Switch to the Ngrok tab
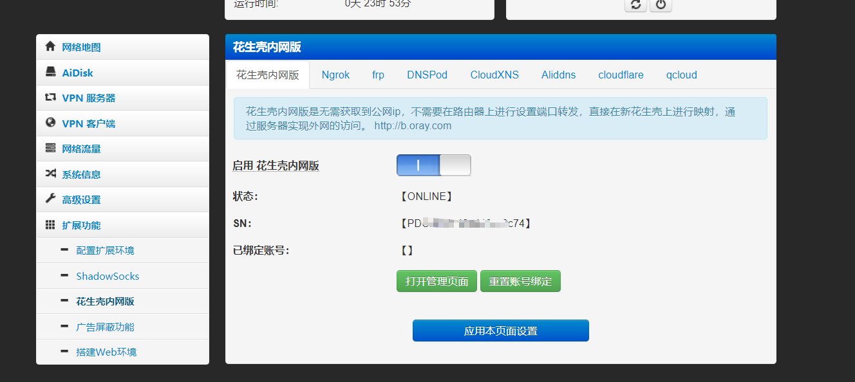 coord(335,75)
